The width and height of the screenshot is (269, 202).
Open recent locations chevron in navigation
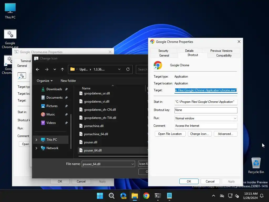point(55,69)
